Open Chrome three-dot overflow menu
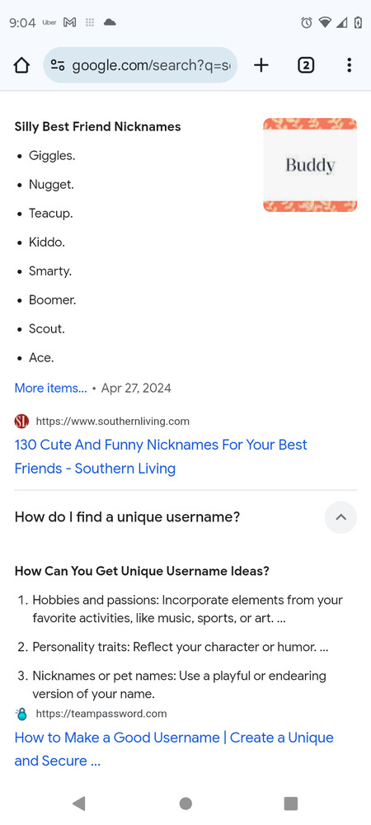Image resolution: width=371 pixels, height=825 pixels. click(x=349, y=65)
